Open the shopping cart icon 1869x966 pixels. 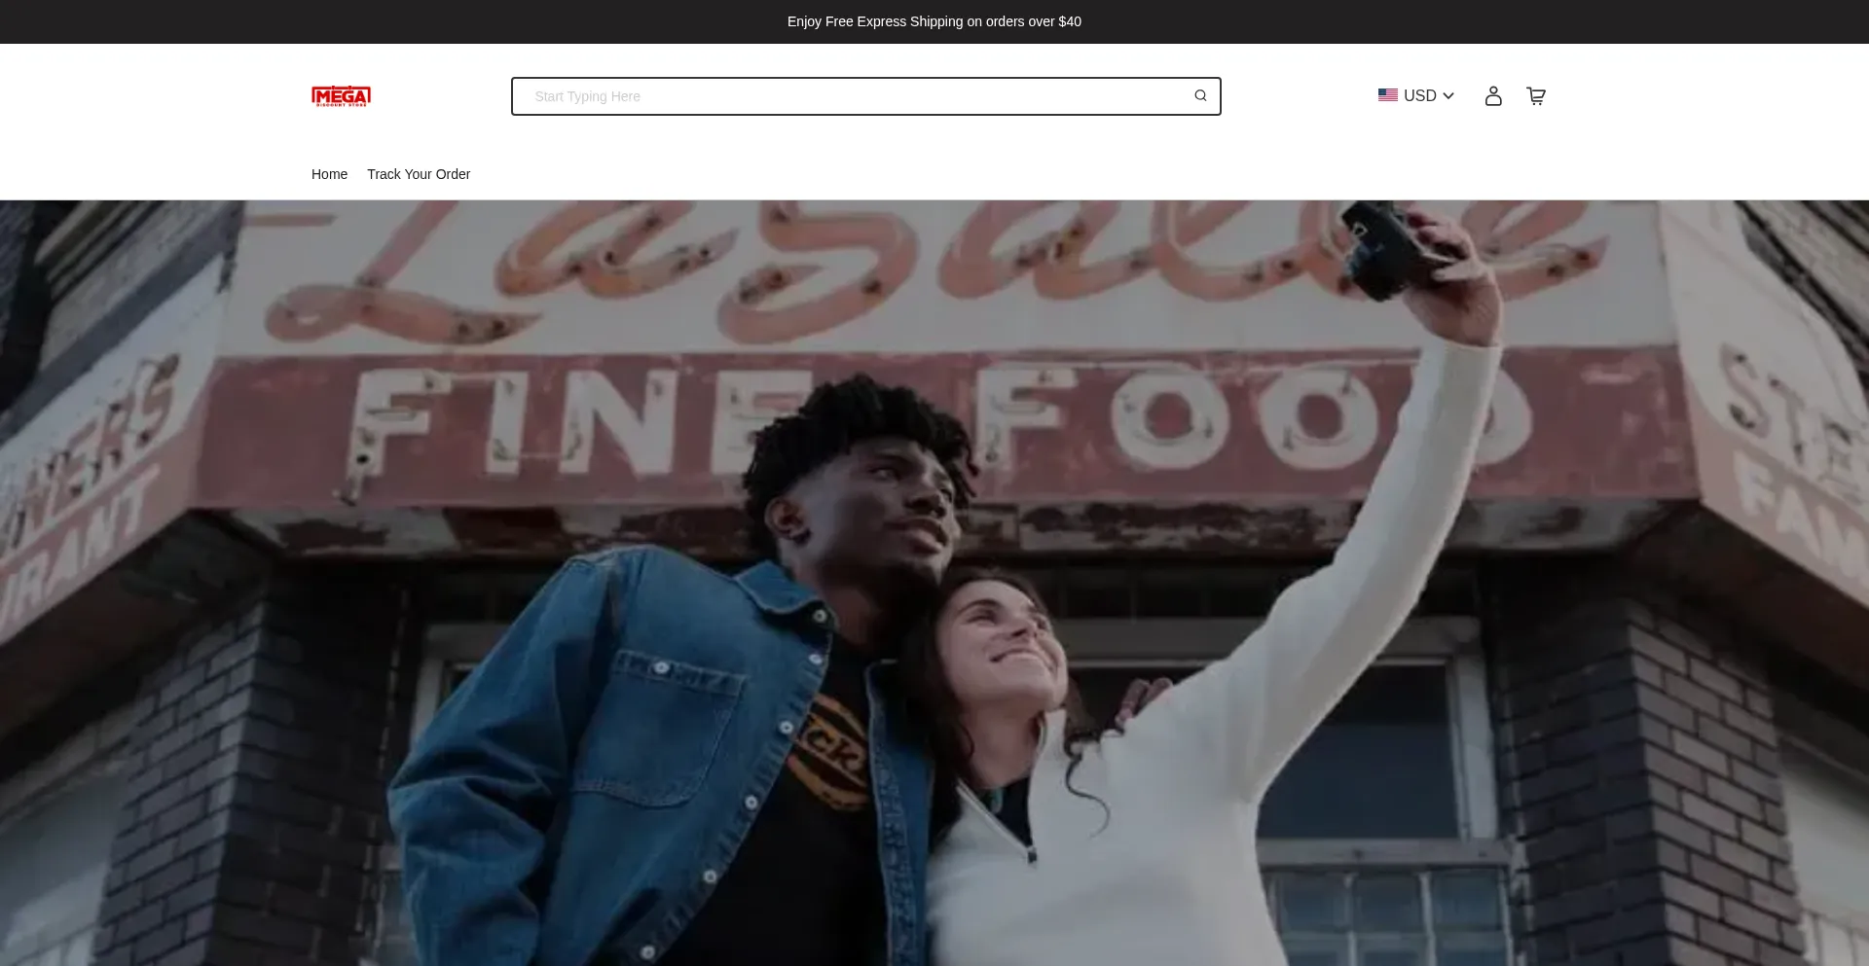1536,96
